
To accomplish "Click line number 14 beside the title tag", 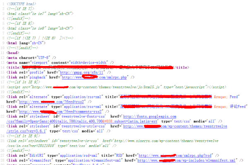I will (x=3, y=67).
